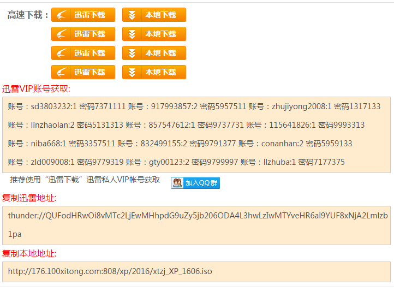Click the account text 917993857:2
Screen dimensions: 394x297
click(x=174, y=106)
